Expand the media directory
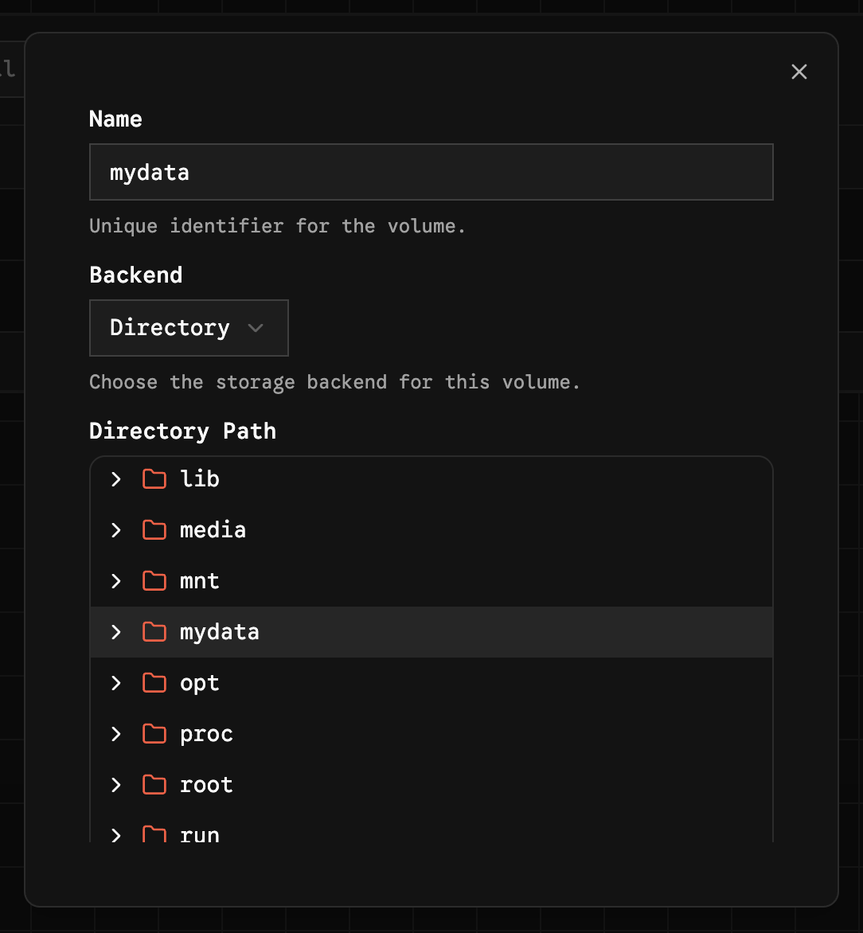Viewport: 863px width, 933px height. coord(115,529)
